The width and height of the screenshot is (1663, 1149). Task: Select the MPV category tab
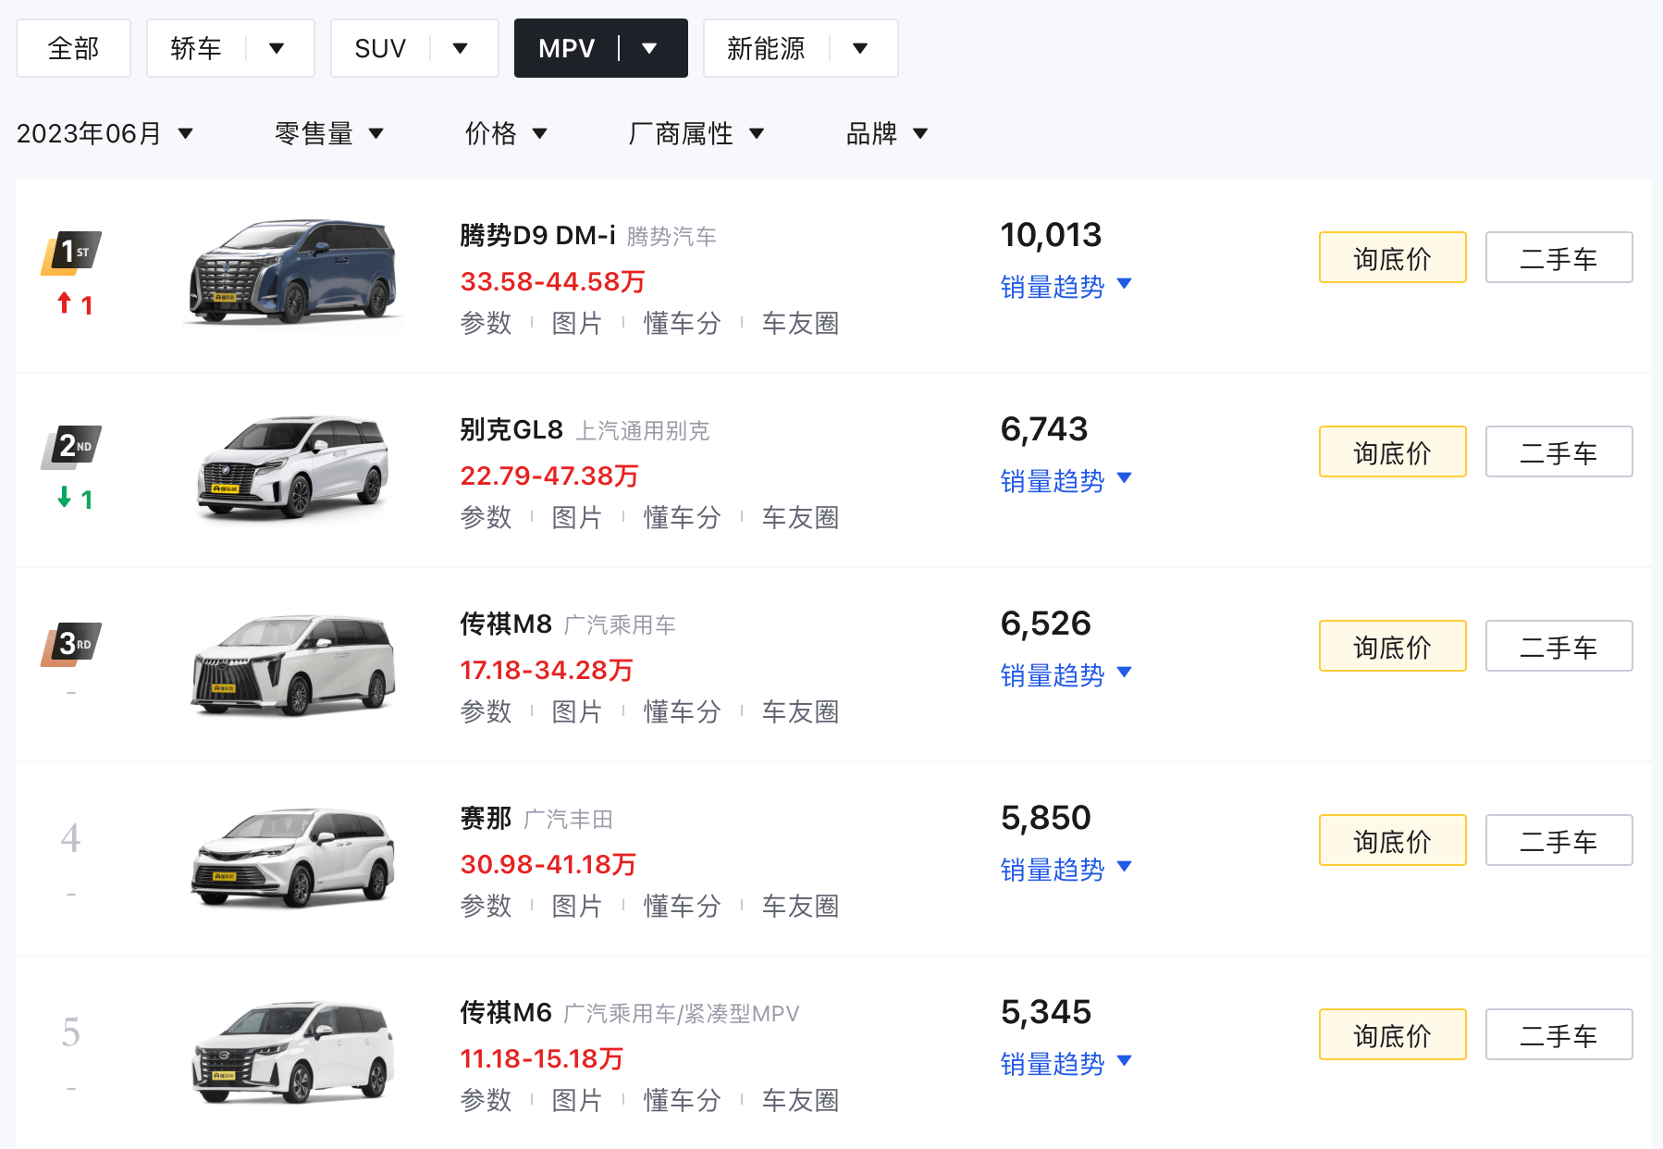point(566,48)
